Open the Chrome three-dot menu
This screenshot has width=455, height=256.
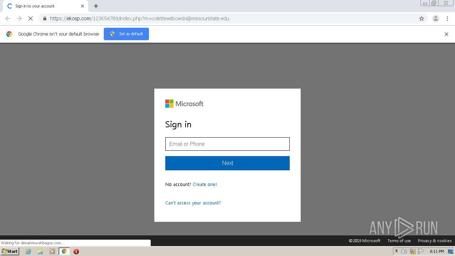[447, 18]
